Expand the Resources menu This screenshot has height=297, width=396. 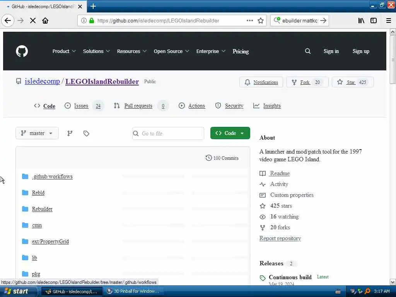[x=132, y=51]
